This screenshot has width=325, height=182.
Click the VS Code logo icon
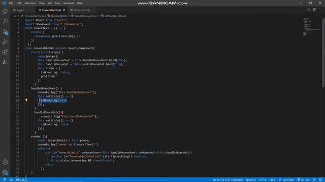(x=4, y=3)
